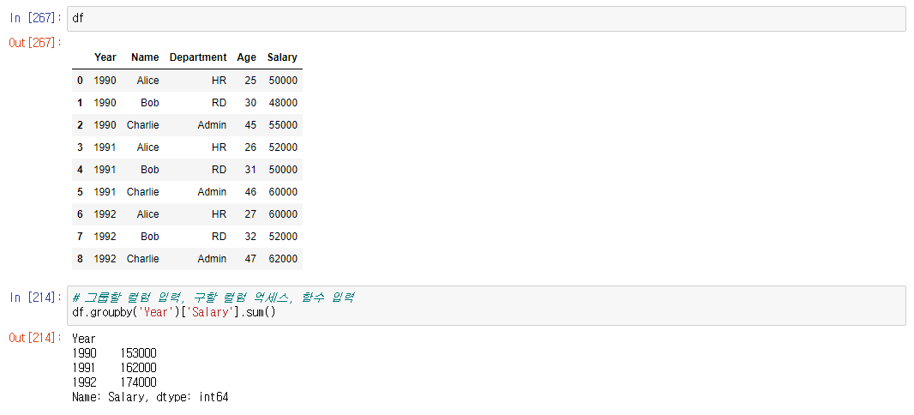Image resolution: width=914 pixels, height=415 pixels.
Task: Click the Name column header of the table
Action: [145, 57]
